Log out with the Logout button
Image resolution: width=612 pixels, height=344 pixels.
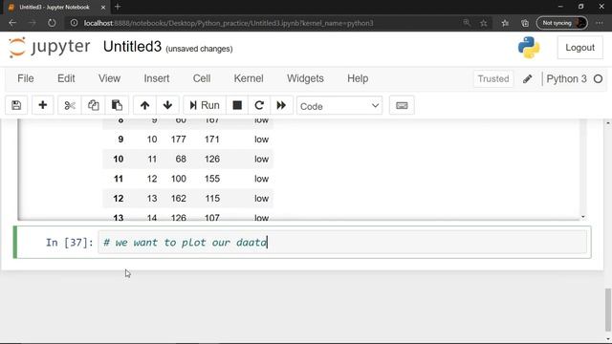point(580,48)
